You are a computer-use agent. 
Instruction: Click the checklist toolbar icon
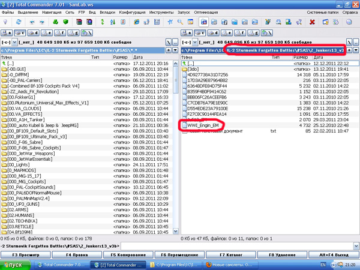pyautogui.click(x=123, y=22)
